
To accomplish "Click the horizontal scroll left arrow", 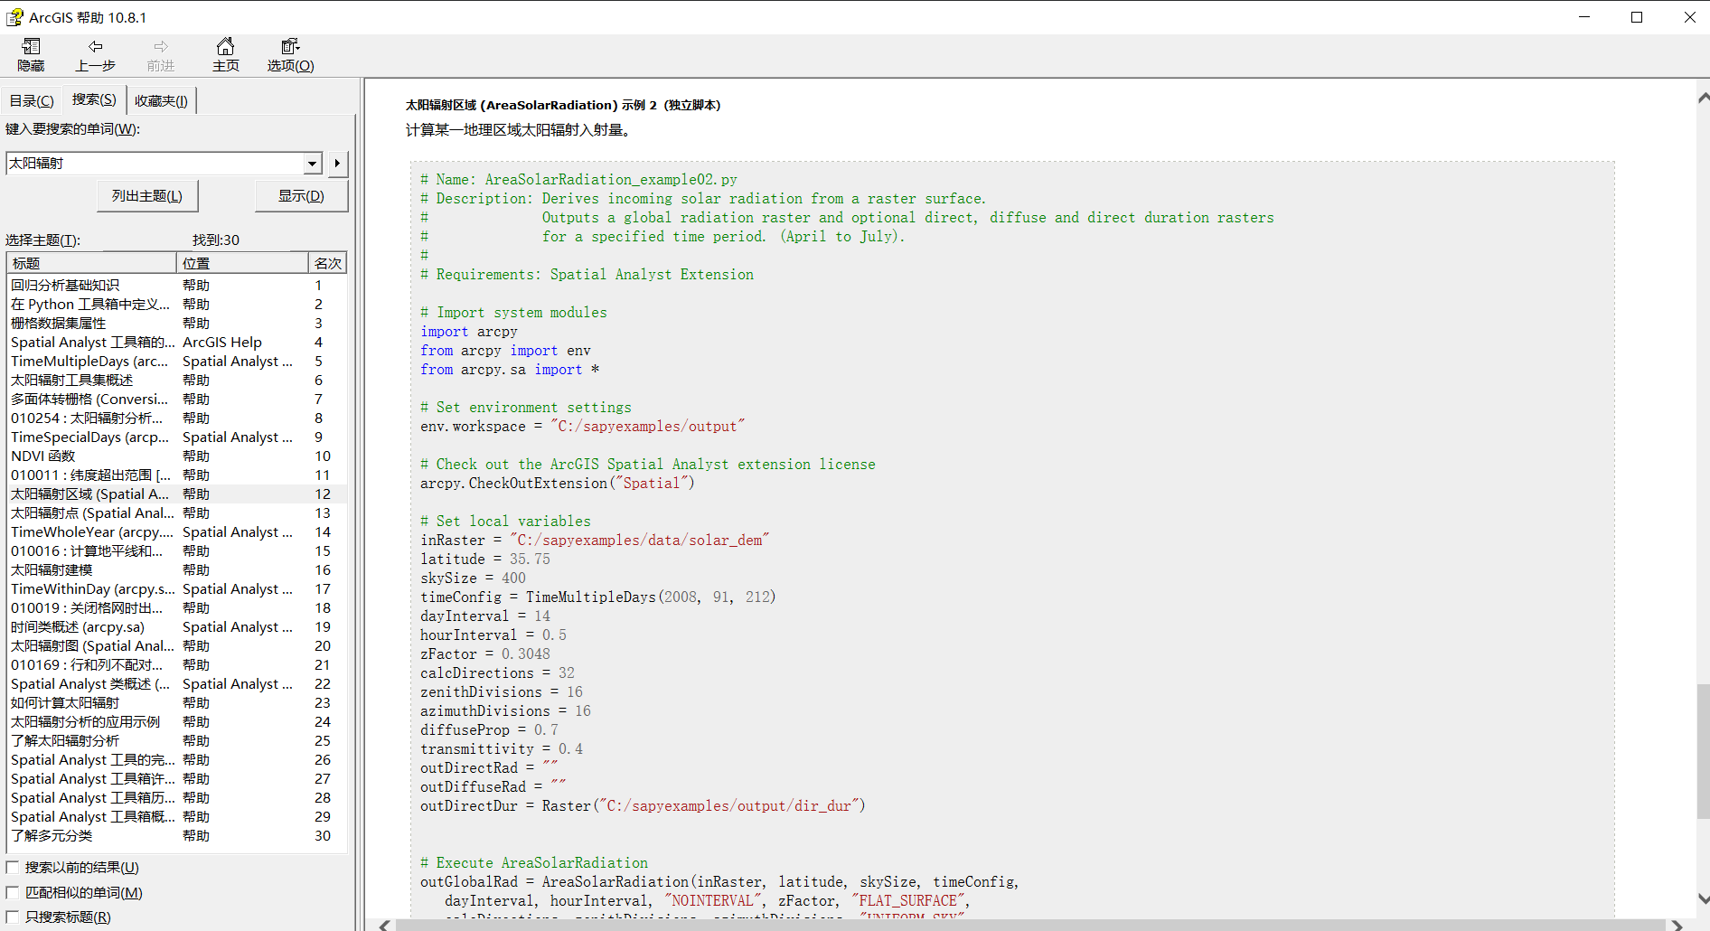I will click(x=386, y=925).
